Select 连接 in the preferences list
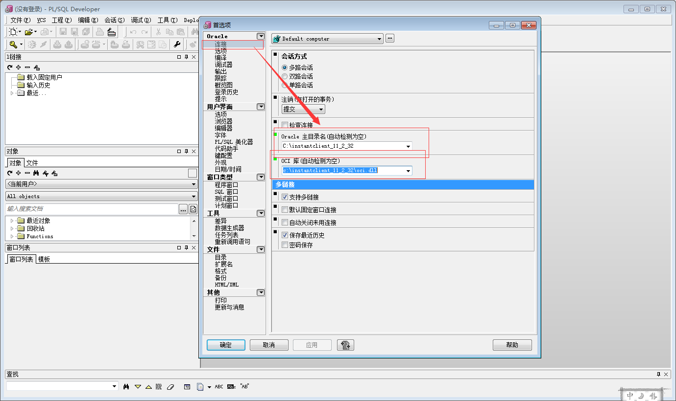 point(220,44)
